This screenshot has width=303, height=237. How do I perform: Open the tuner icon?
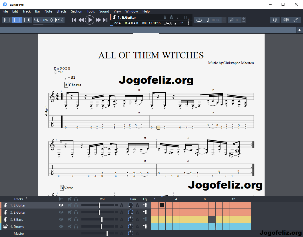pyautogui.click(x=286, y=20)
